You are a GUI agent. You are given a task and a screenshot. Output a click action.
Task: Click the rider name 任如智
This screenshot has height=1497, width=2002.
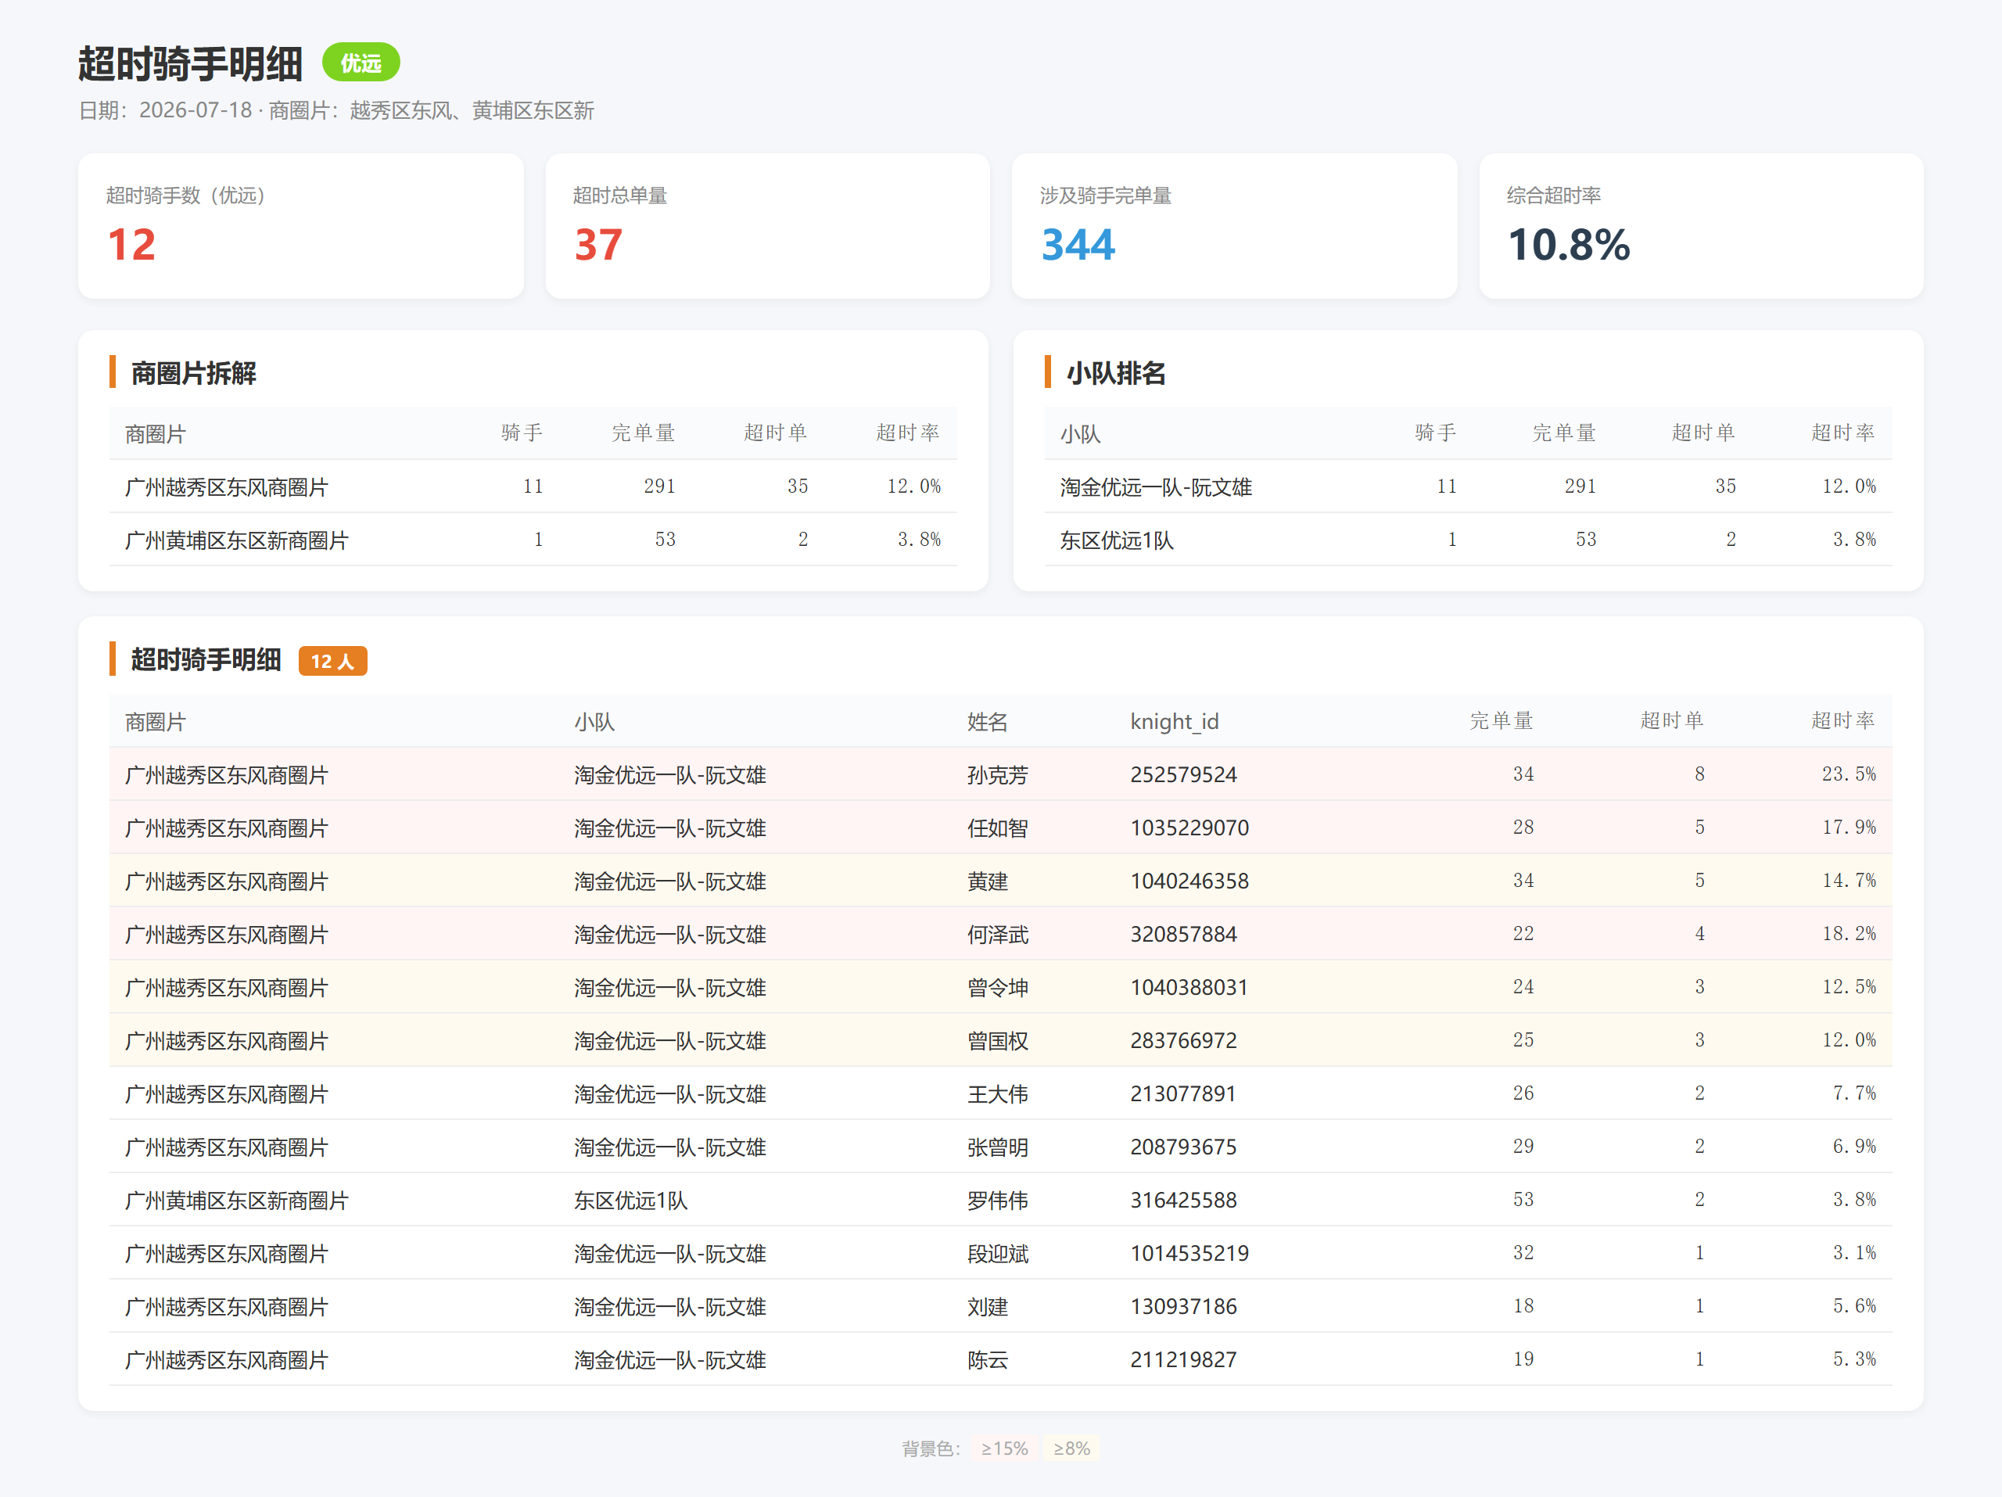coord(997,828)
